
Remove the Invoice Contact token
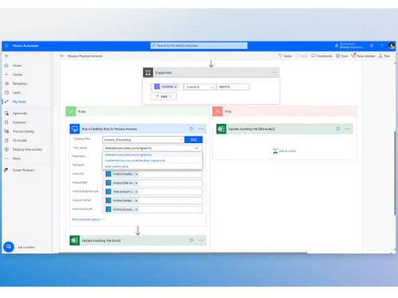(136, 201)
